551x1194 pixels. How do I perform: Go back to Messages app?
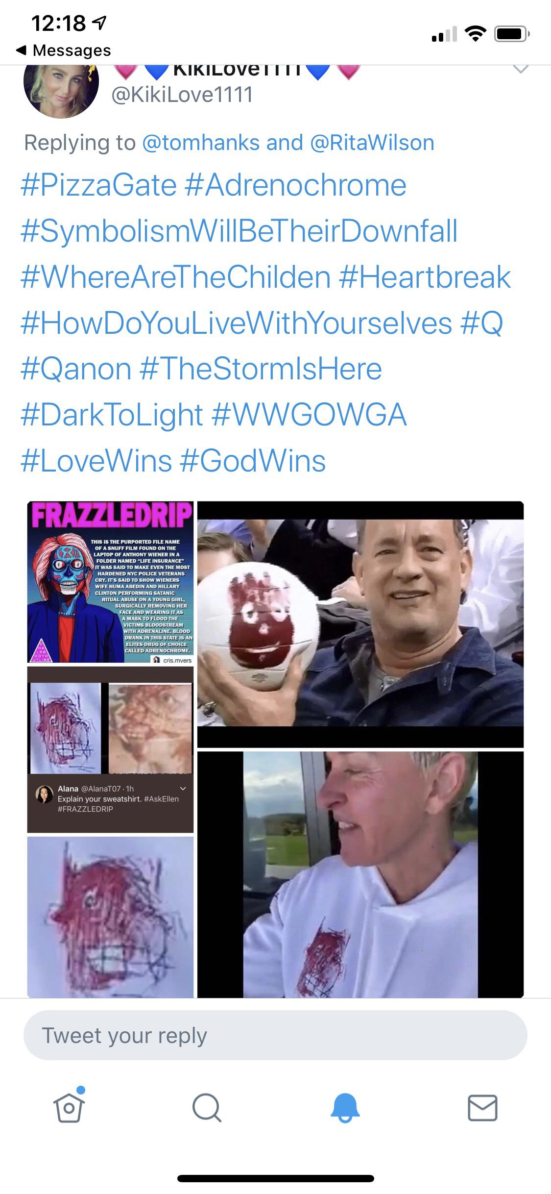click(64, 50)
